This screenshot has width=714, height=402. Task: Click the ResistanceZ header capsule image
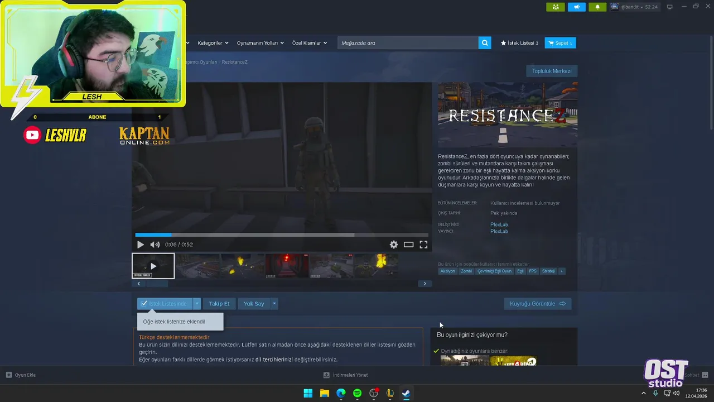coord(508,115)
